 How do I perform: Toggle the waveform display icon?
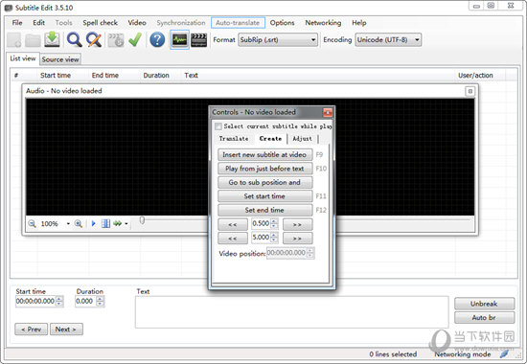coord(179,39)
